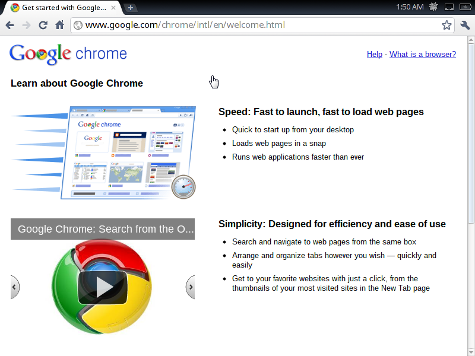Viewport: 475px width, 356px height.
Task: Click the 1:50 AM clock
Action: tap(410, 7)
